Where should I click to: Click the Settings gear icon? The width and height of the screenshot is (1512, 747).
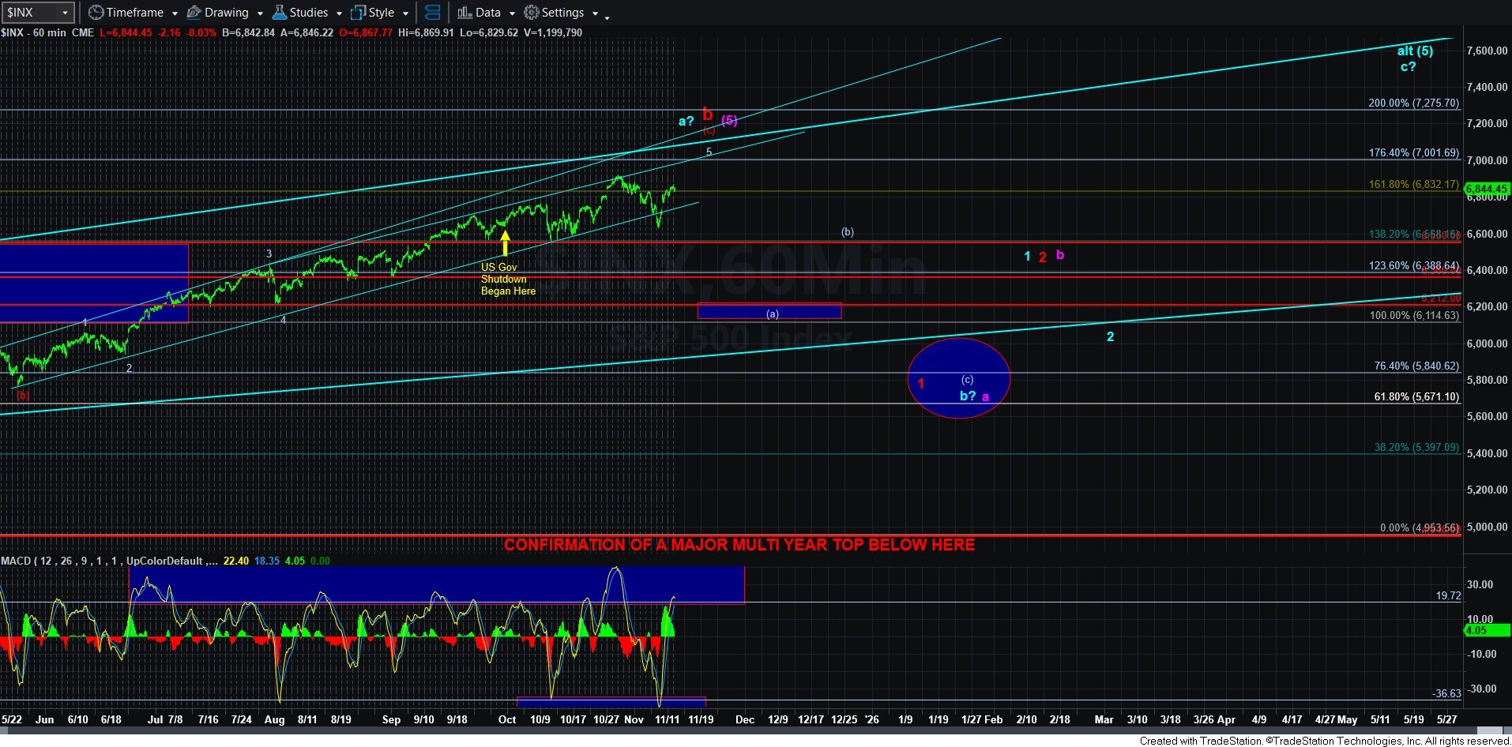[532, 13]
